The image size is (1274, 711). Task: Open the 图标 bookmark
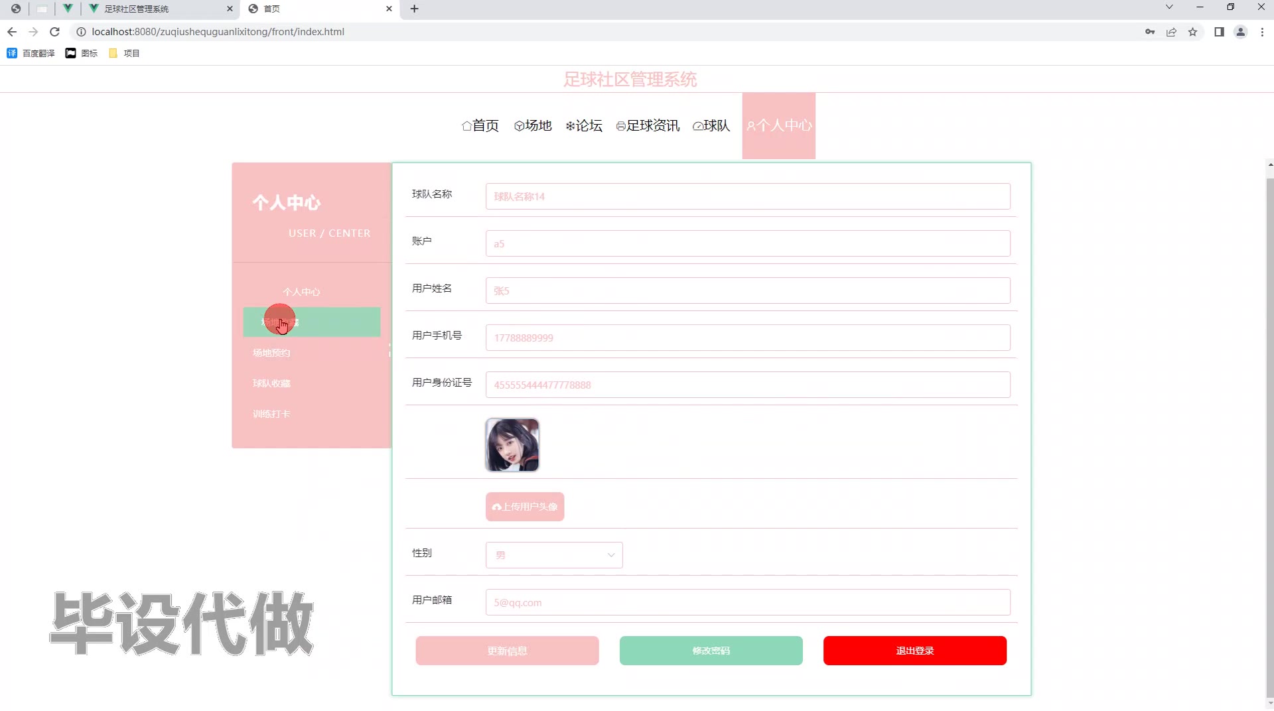pos(82,53)
